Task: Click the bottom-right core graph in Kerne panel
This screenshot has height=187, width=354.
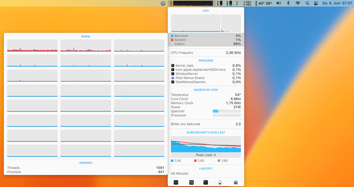Action: tap(139, 151)
